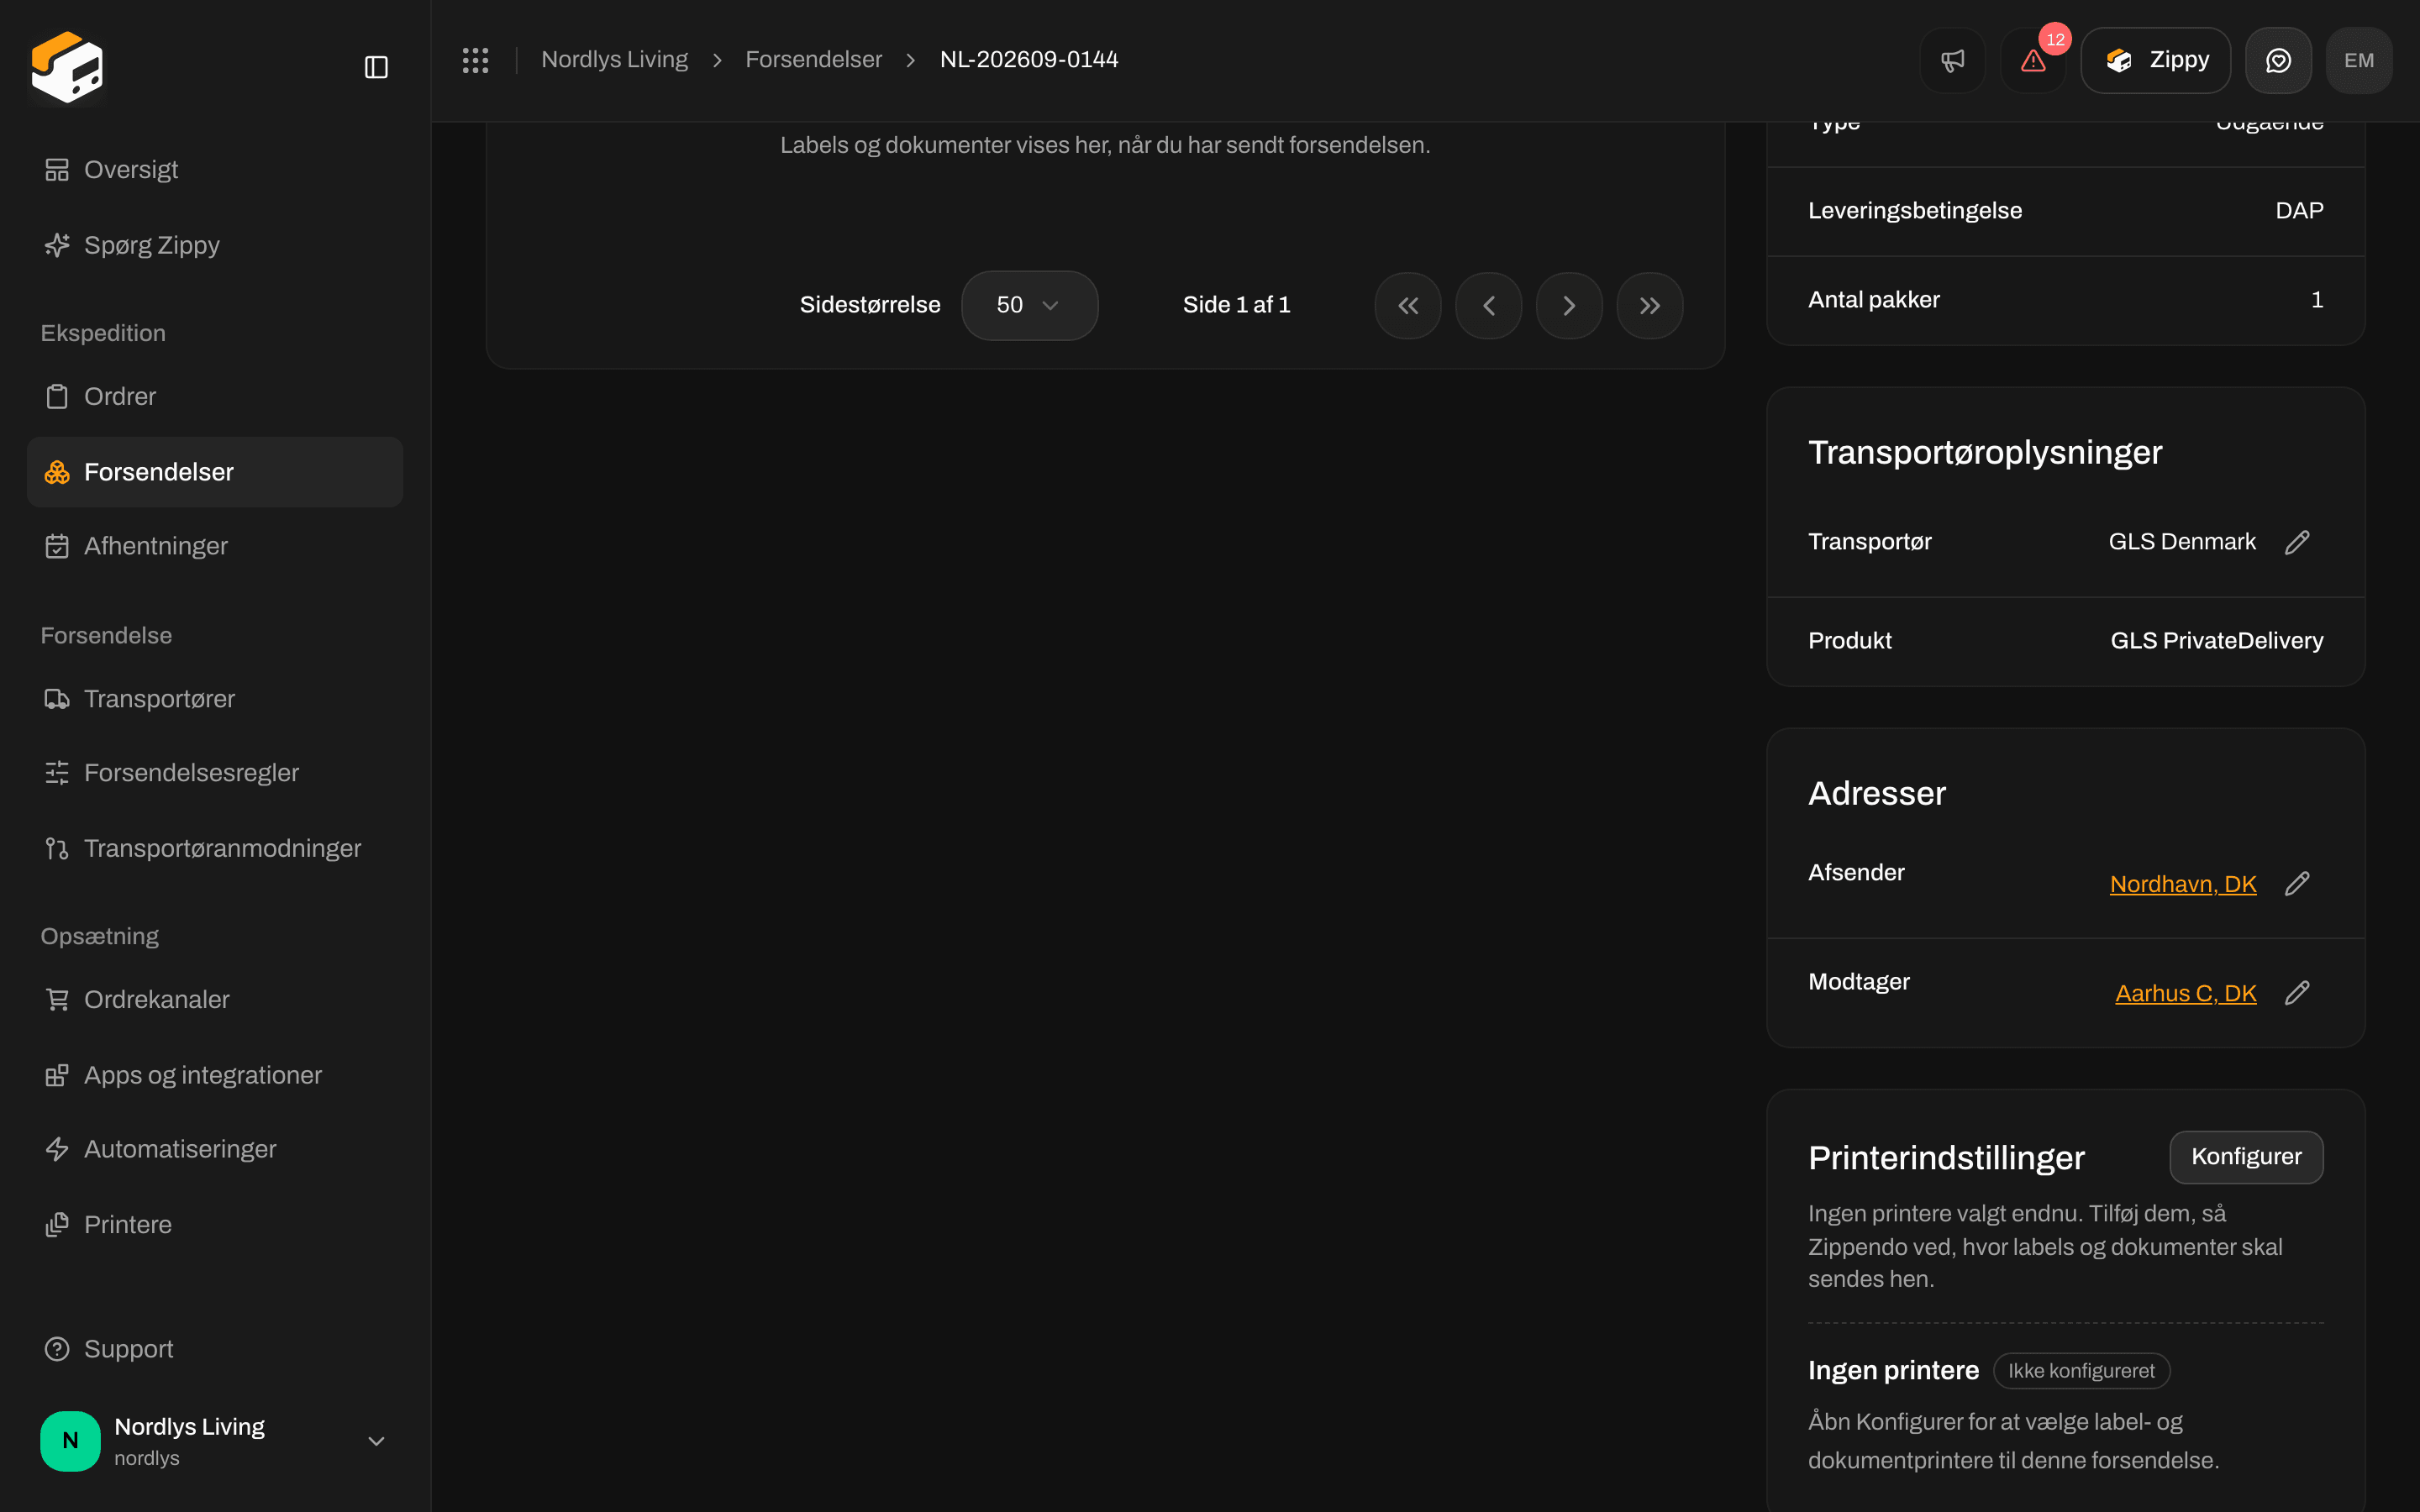Go to last page arrows
Viewport: 2420px width, 1512px height.
pyautogui.click(x=1650, y=306)
